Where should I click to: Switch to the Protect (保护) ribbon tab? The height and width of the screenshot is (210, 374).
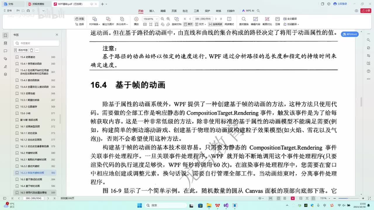tap(207, 11)
